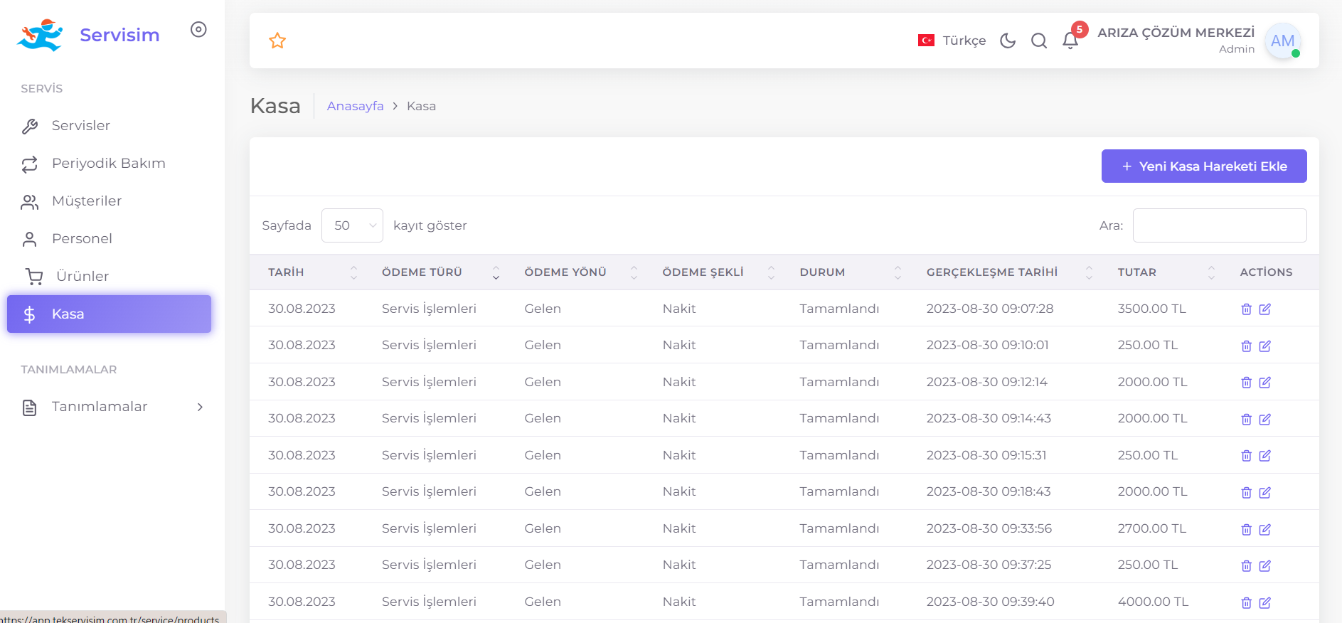Focus the Ara search field
1342x623 pixels.
(1219, 225)
